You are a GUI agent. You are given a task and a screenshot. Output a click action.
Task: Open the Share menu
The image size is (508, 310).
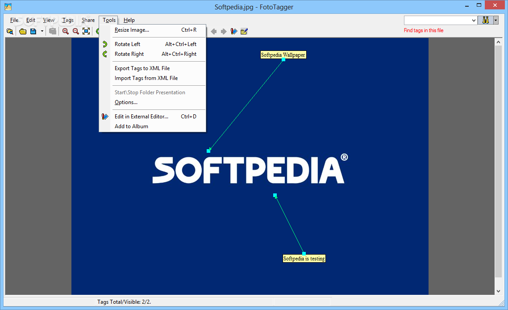[x=88, y=20]
